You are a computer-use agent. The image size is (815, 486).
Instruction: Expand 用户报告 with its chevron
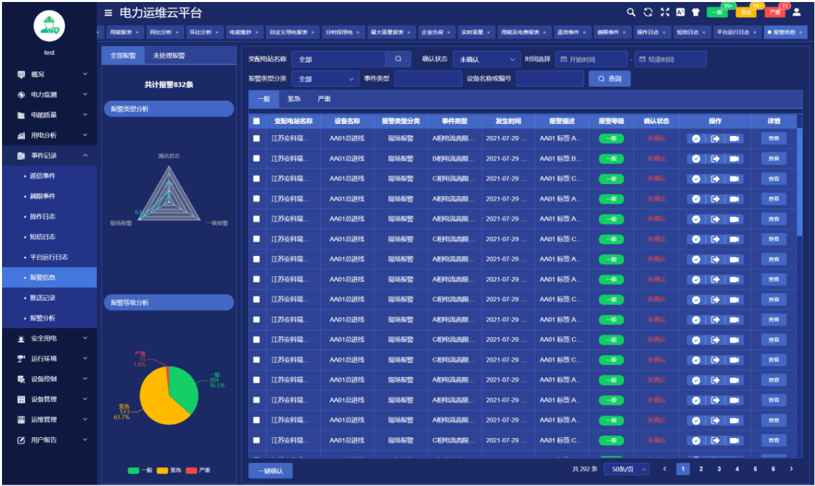(85, 440)
